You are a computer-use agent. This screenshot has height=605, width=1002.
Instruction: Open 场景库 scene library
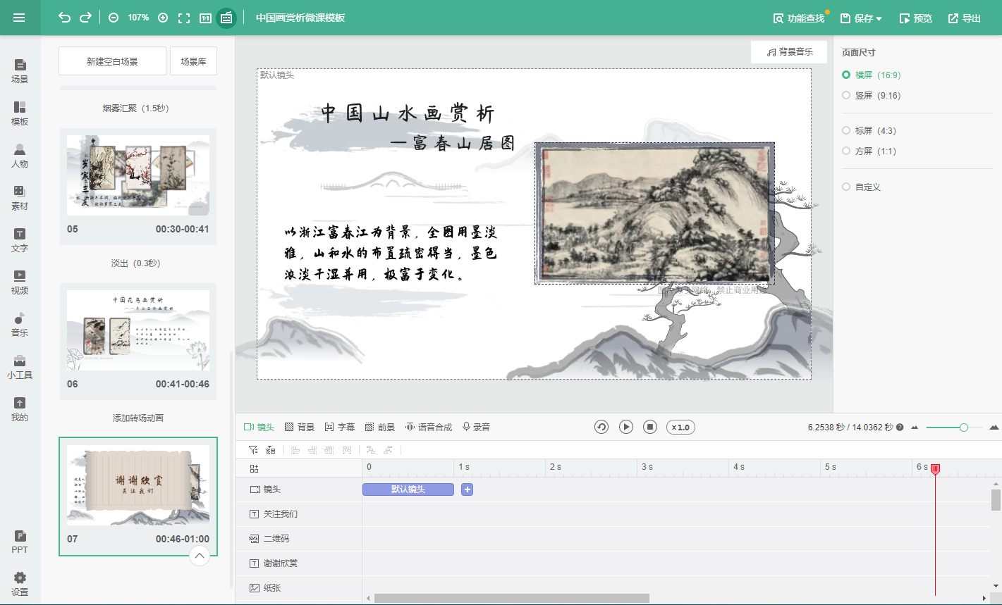coord(193,61)
